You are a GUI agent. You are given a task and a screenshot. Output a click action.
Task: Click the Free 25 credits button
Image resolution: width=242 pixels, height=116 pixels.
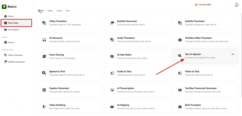[x=203, y=5]
